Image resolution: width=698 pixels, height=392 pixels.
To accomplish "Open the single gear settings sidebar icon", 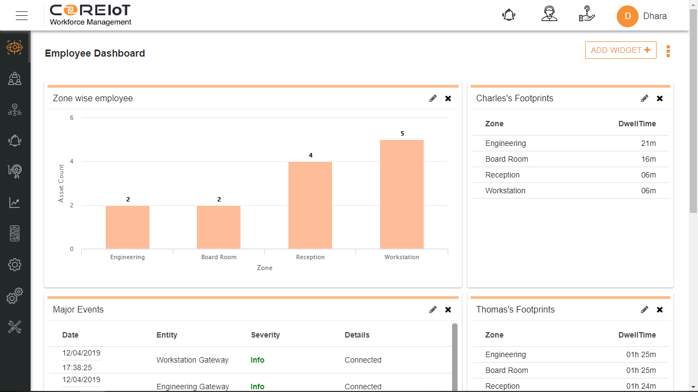I will (15, 265).
